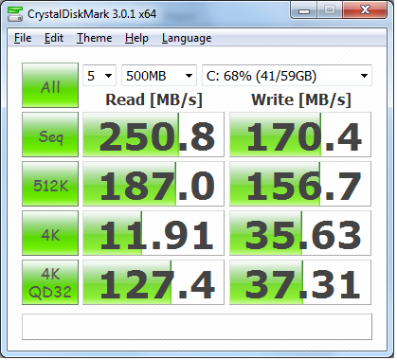Image resolution: width=397 pixels, height=360 pixels.
Task: Click the empty comment text field at bottom
Action: point(197,327)
